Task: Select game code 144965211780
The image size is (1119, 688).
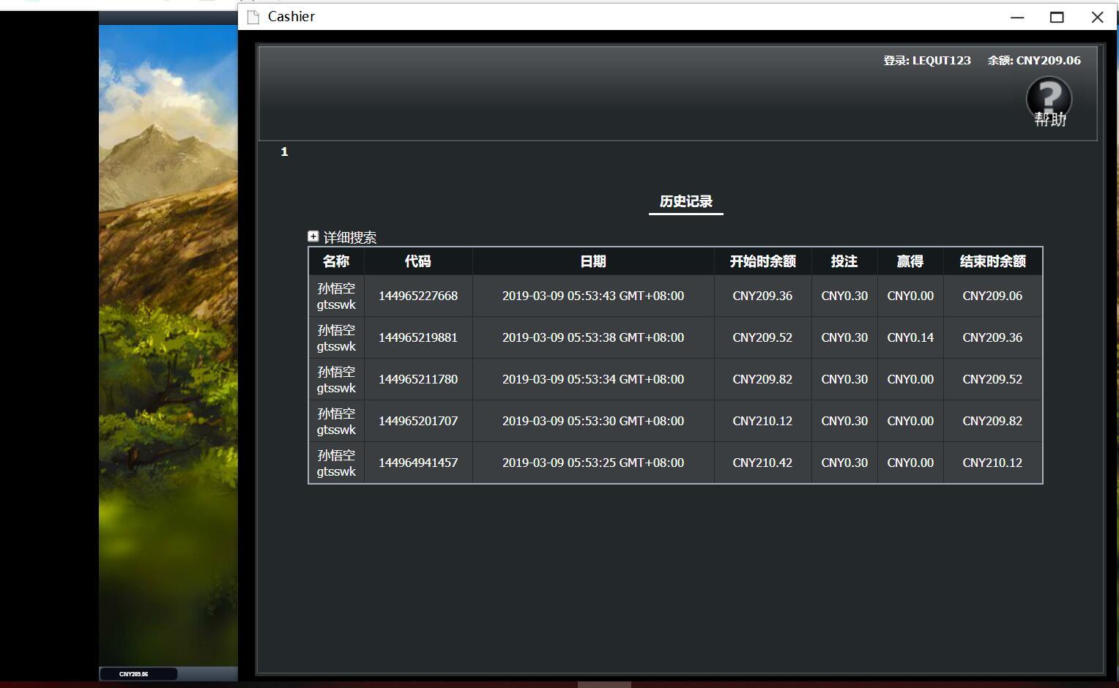Action: (x=418, y=379)
